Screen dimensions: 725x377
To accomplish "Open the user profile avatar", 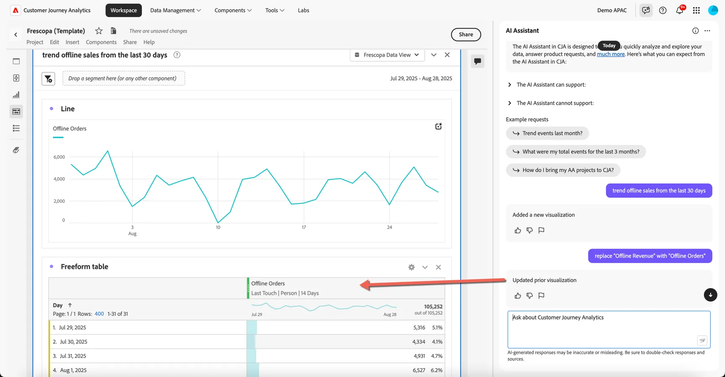I will click(x=713, y=10).
